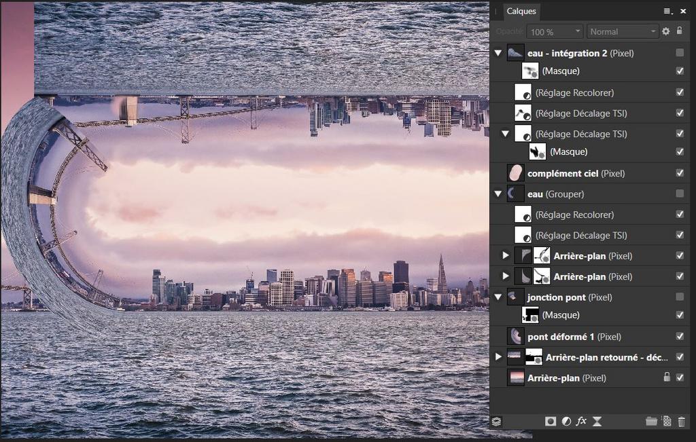The image size is (696, 442).
Task: Open the Calques panel options menu
Action: (x=667, y=11)
